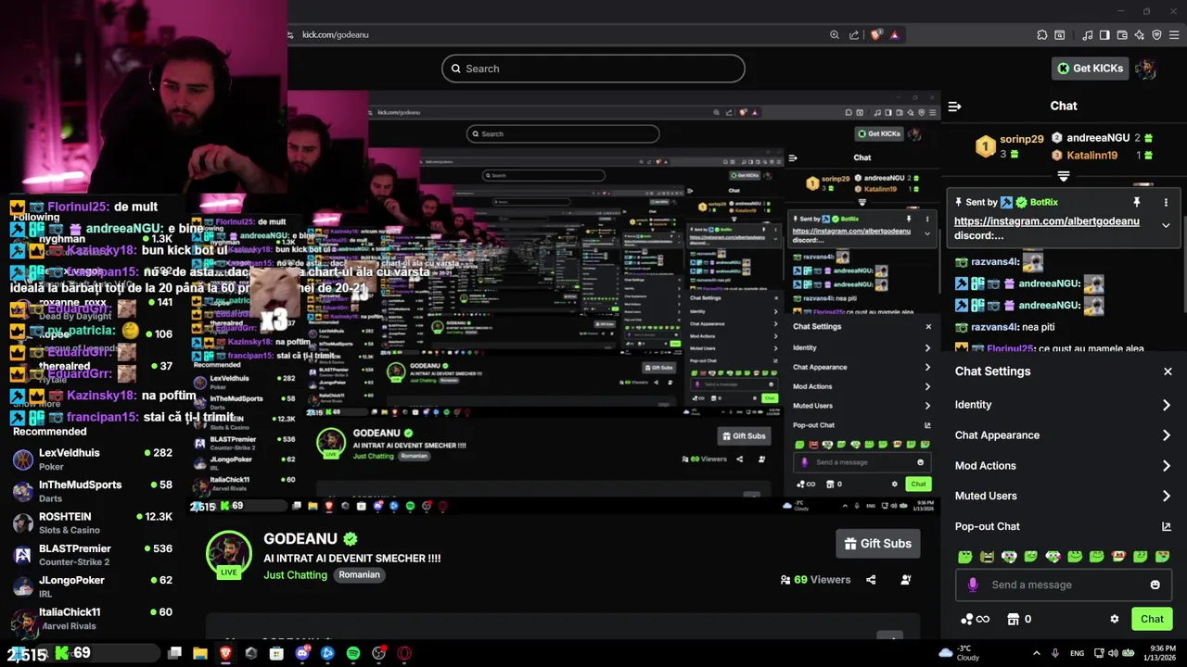The image size is (1187, 667).
Task: Show hidden system tray icons
Action: (1036, 653)
